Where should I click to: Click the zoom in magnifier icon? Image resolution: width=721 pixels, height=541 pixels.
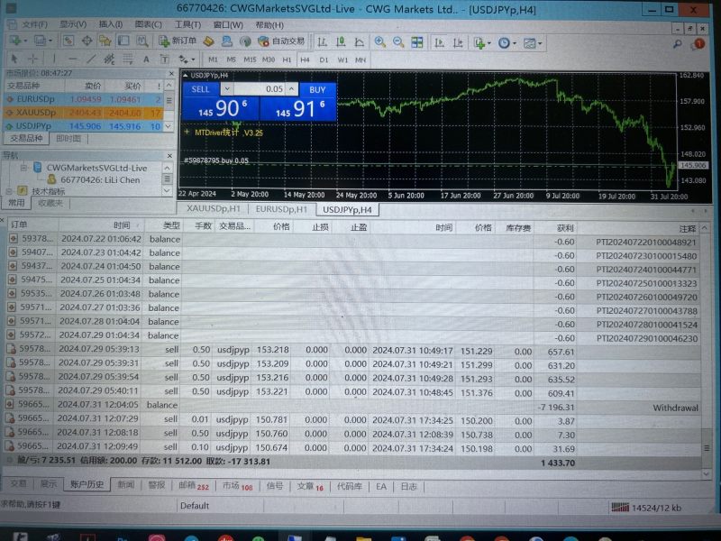[x=379, y=41]
